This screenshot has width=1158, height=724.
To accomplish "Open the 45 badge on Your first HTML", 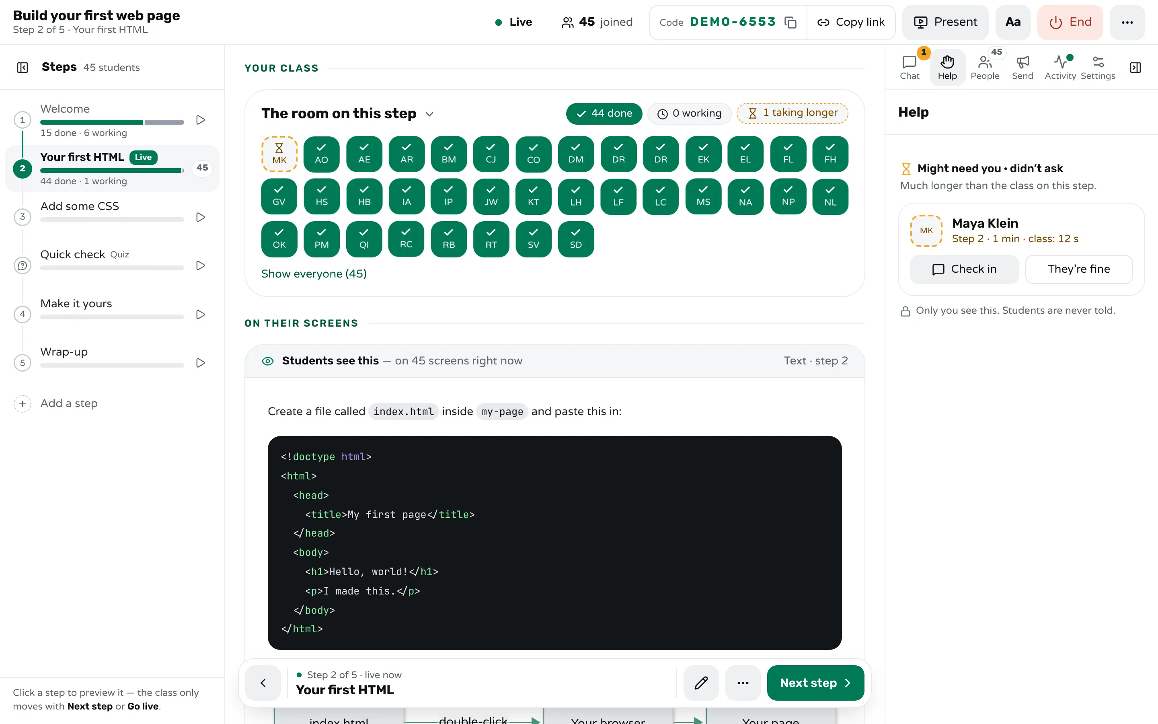I will (202, 168).
